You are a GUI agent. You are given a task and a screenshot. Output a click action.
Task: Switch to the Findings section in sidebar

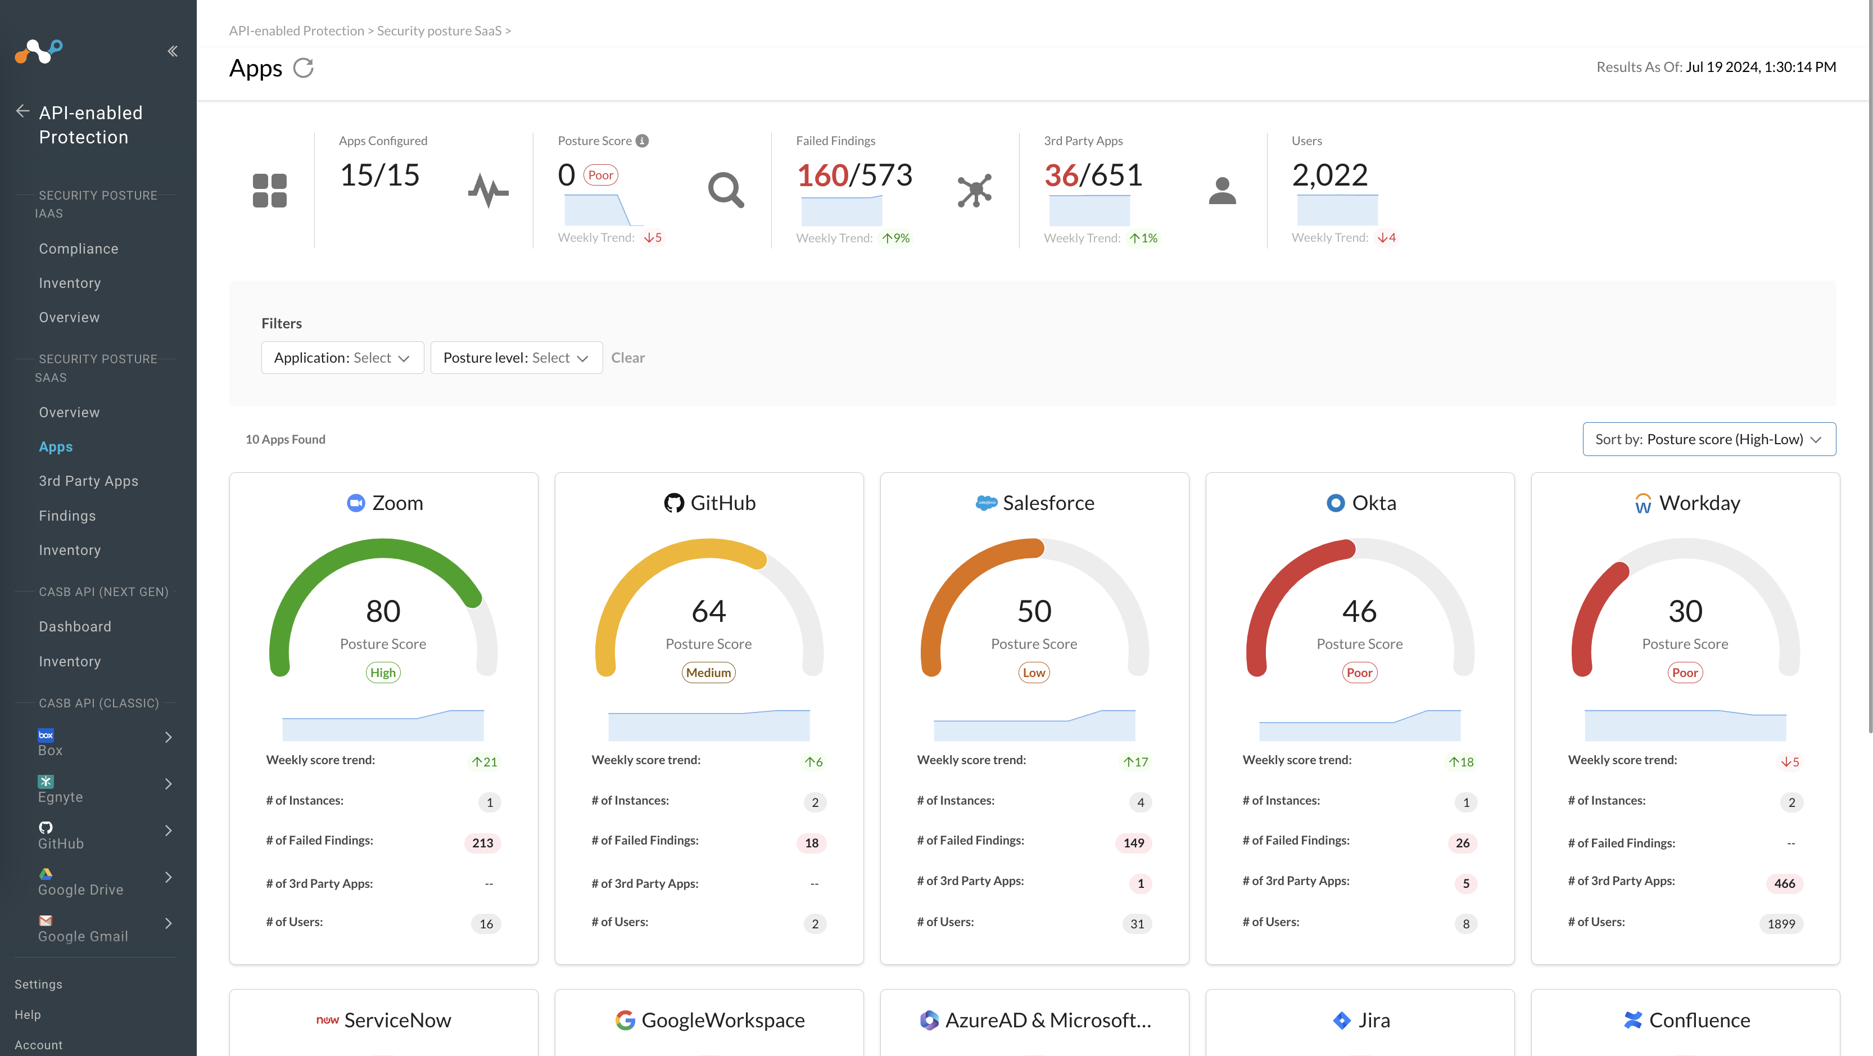tap(66, 515)
